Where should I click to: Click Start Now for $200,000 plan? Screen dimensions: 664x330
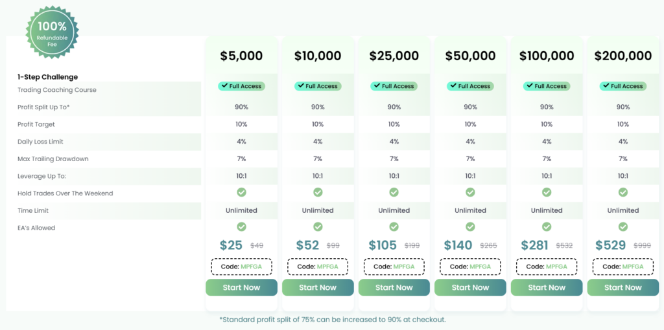(623, 287)
